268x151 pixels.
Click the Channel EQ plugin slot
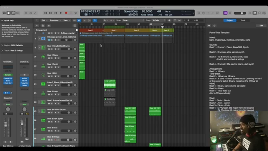click(x=8, y=78)
